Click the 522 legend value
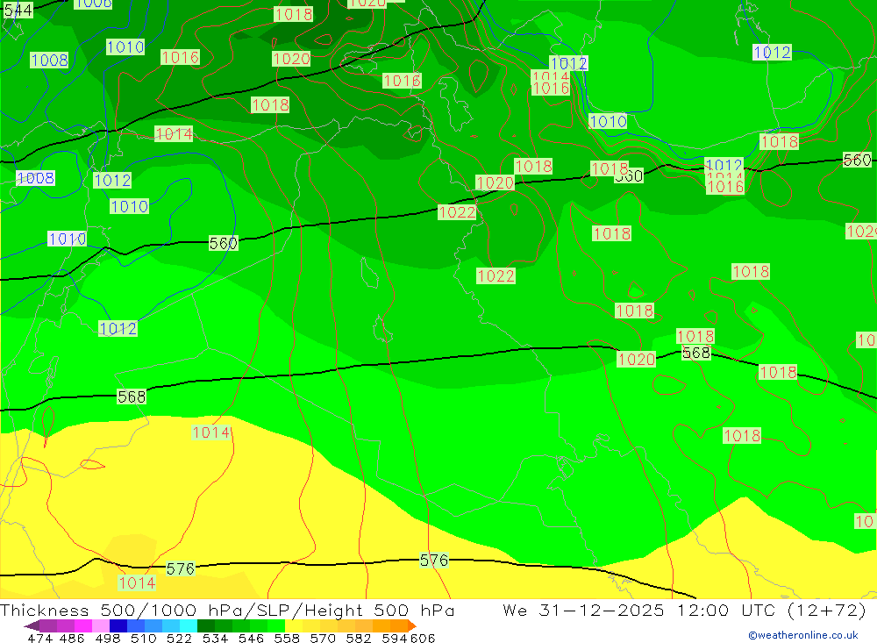The image size is (877, 643). (x=179, y=638)
